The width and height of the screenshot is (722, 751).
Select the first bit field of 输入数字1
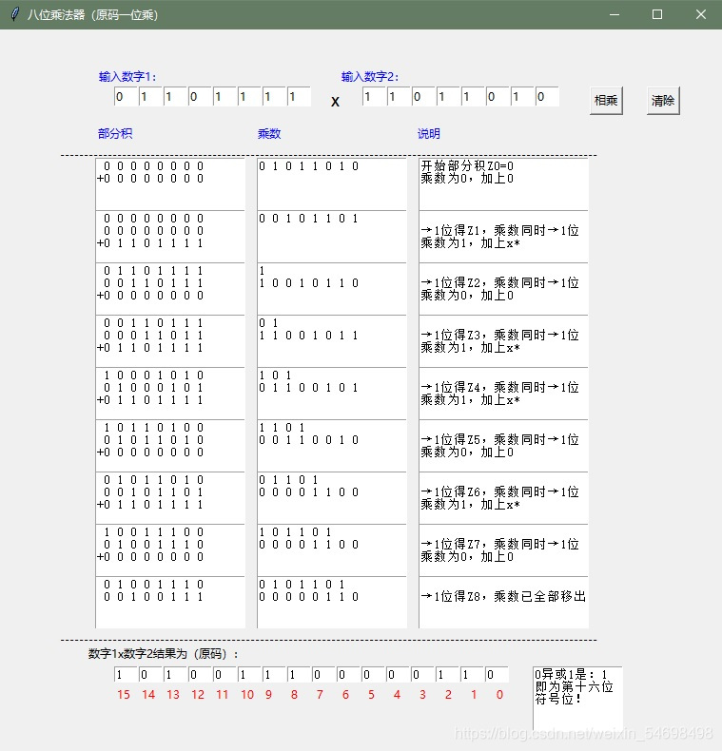point(126,97)
